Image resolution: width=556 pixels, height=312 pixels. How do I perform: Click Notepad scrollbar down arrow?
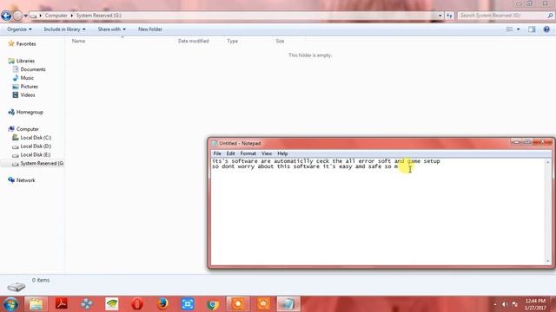548,261
